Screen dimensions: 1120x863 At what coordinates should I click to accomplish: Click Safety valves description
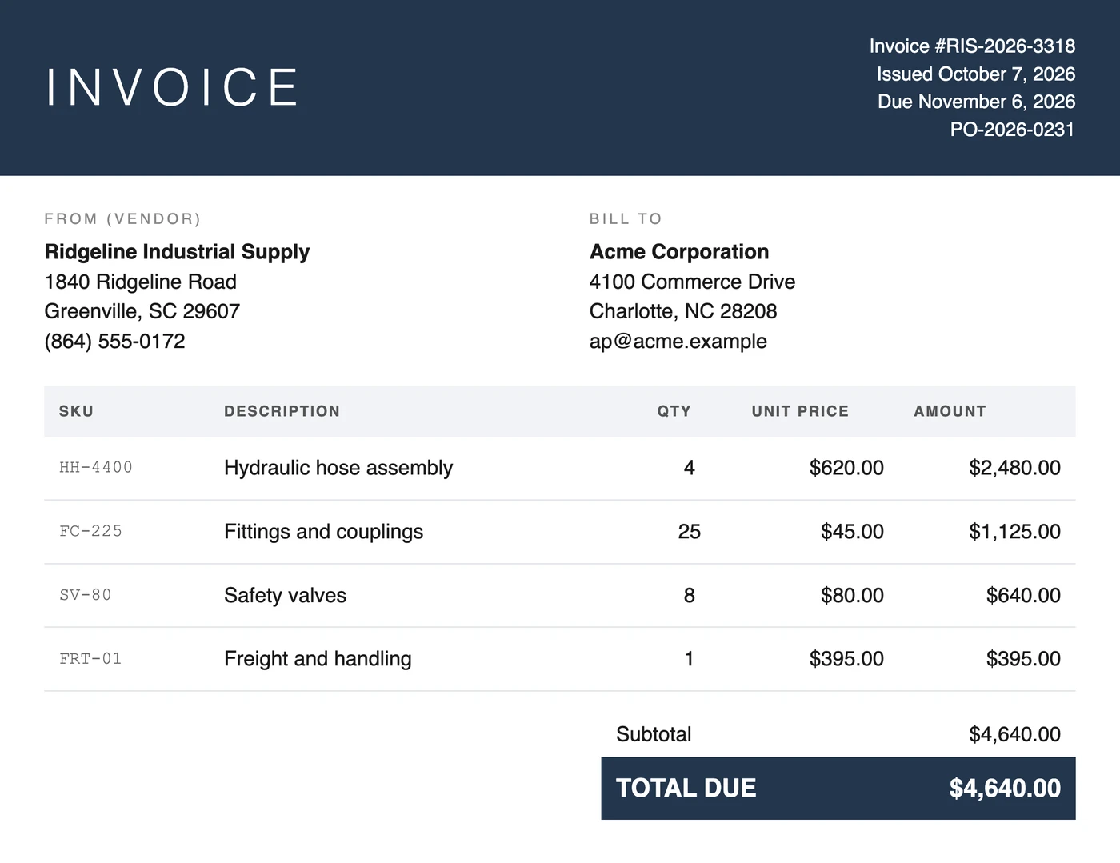click(x=285, y=596)
